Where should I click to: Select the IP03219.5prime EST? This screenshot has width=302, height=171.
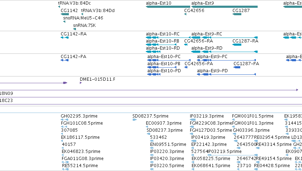225,152
